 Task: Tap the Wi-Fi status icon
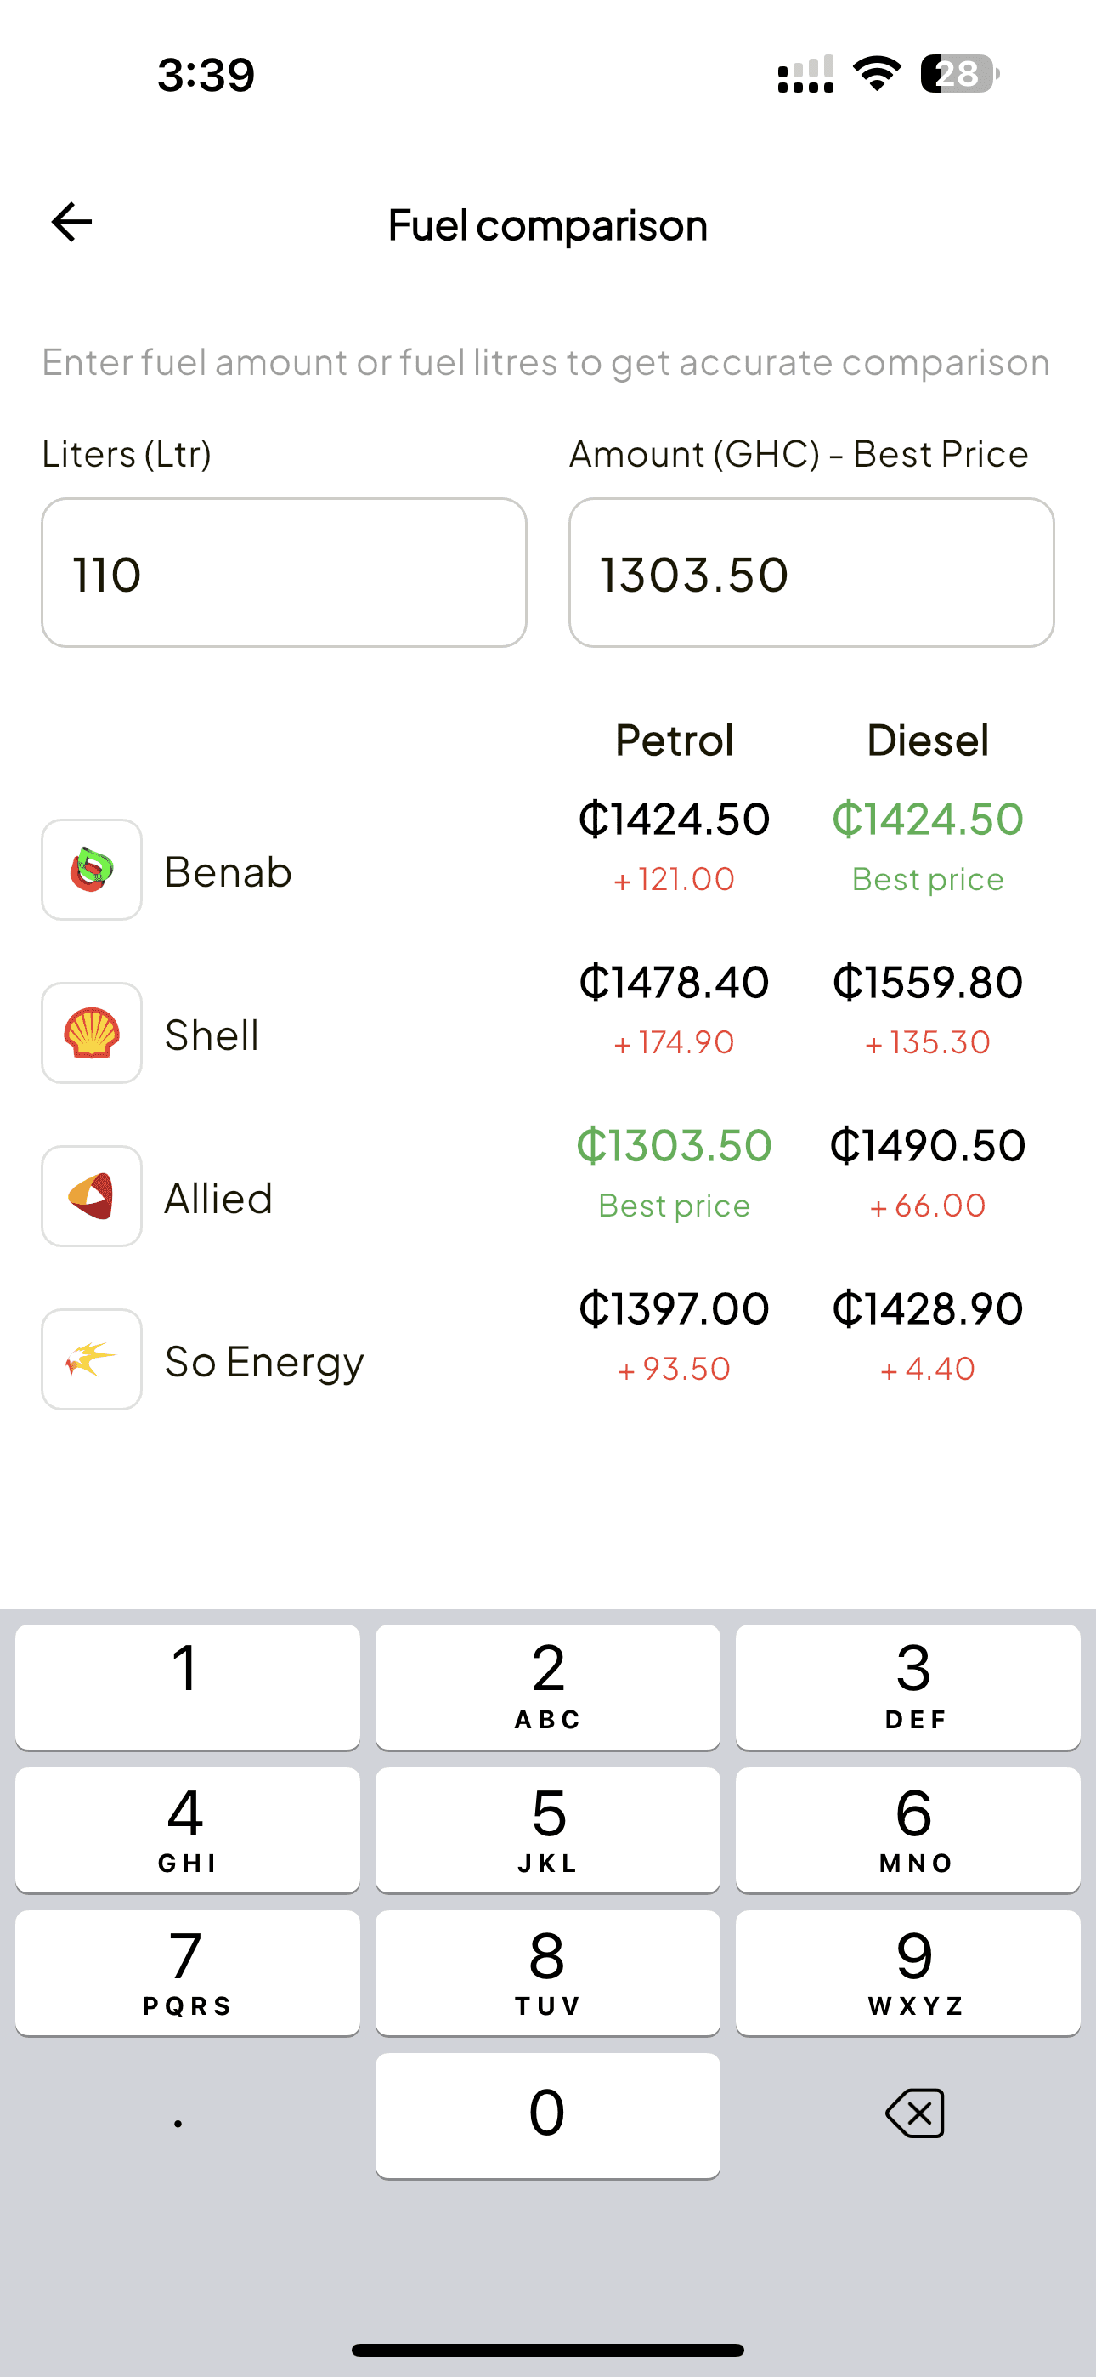[877, 74]
